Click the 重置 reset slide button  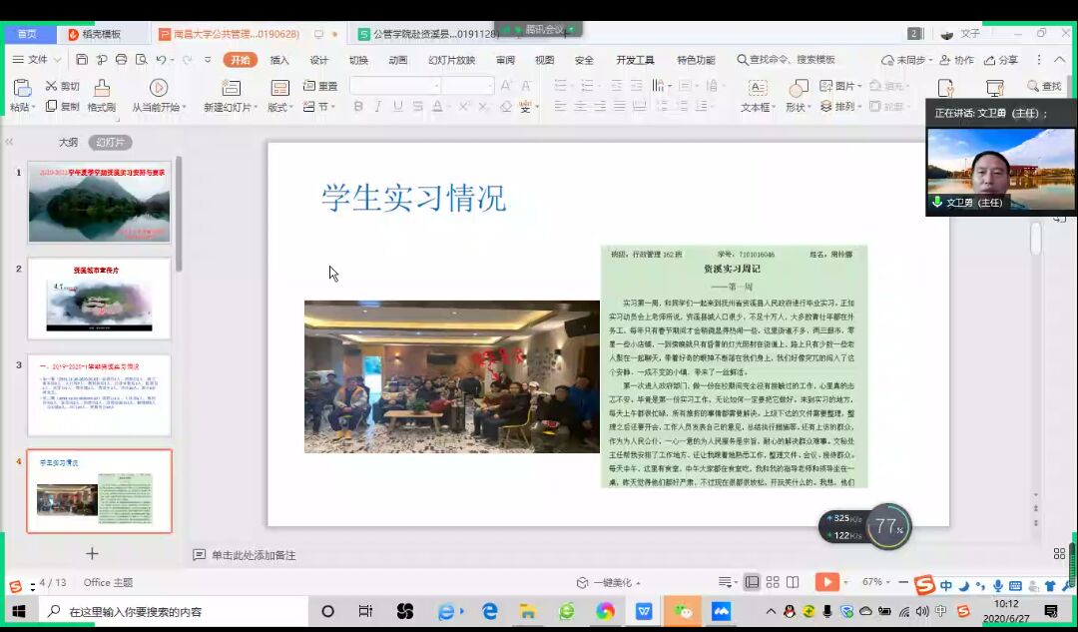pos(320,86)
